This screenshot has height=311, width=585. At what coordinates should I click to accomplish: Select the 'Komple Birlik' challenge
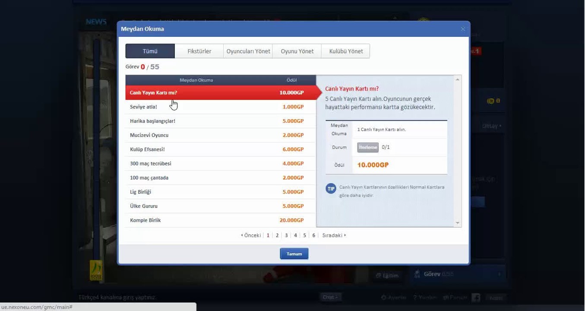pyautogui.click(x=221, y=220)
